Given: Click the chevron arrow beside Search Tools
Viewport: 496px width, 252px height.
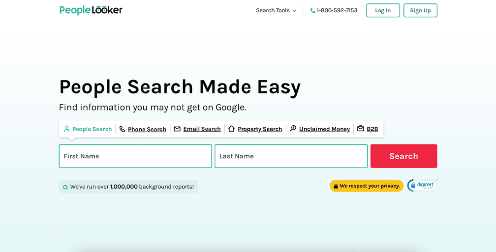Looking at the screenshot, I should coord(295,11).
